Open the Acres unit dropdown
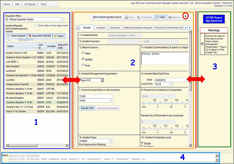This screenshot has width=234, height=164. (x=111, y=101)
